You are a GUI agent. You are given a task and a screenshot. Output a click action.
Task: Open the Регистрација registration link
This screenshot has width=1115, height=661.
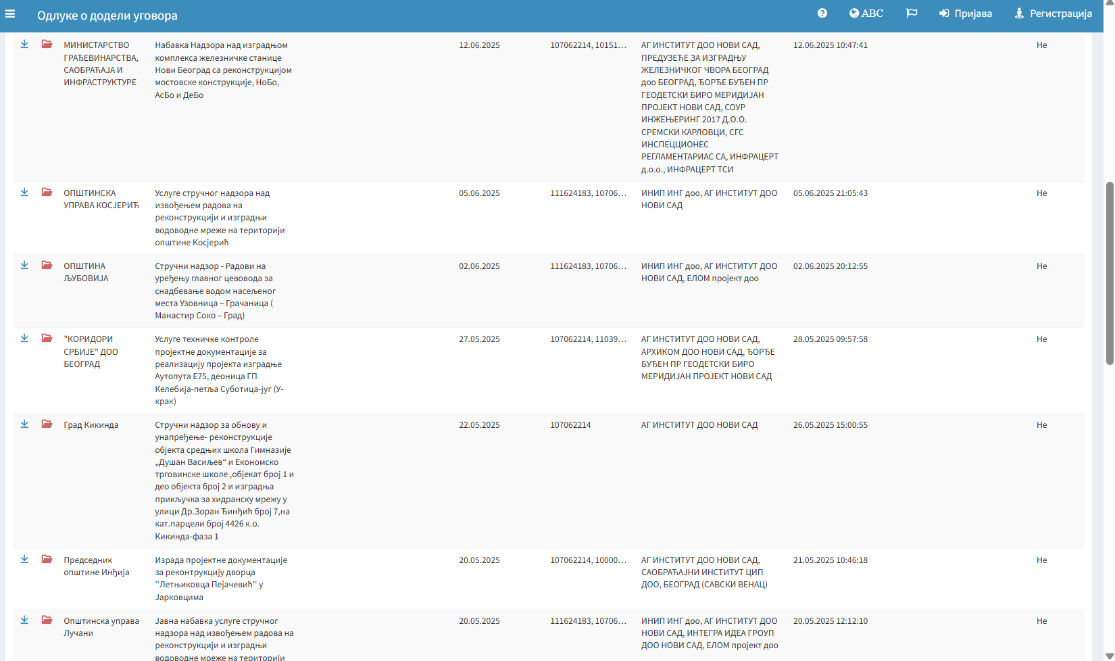[1053, 14]
